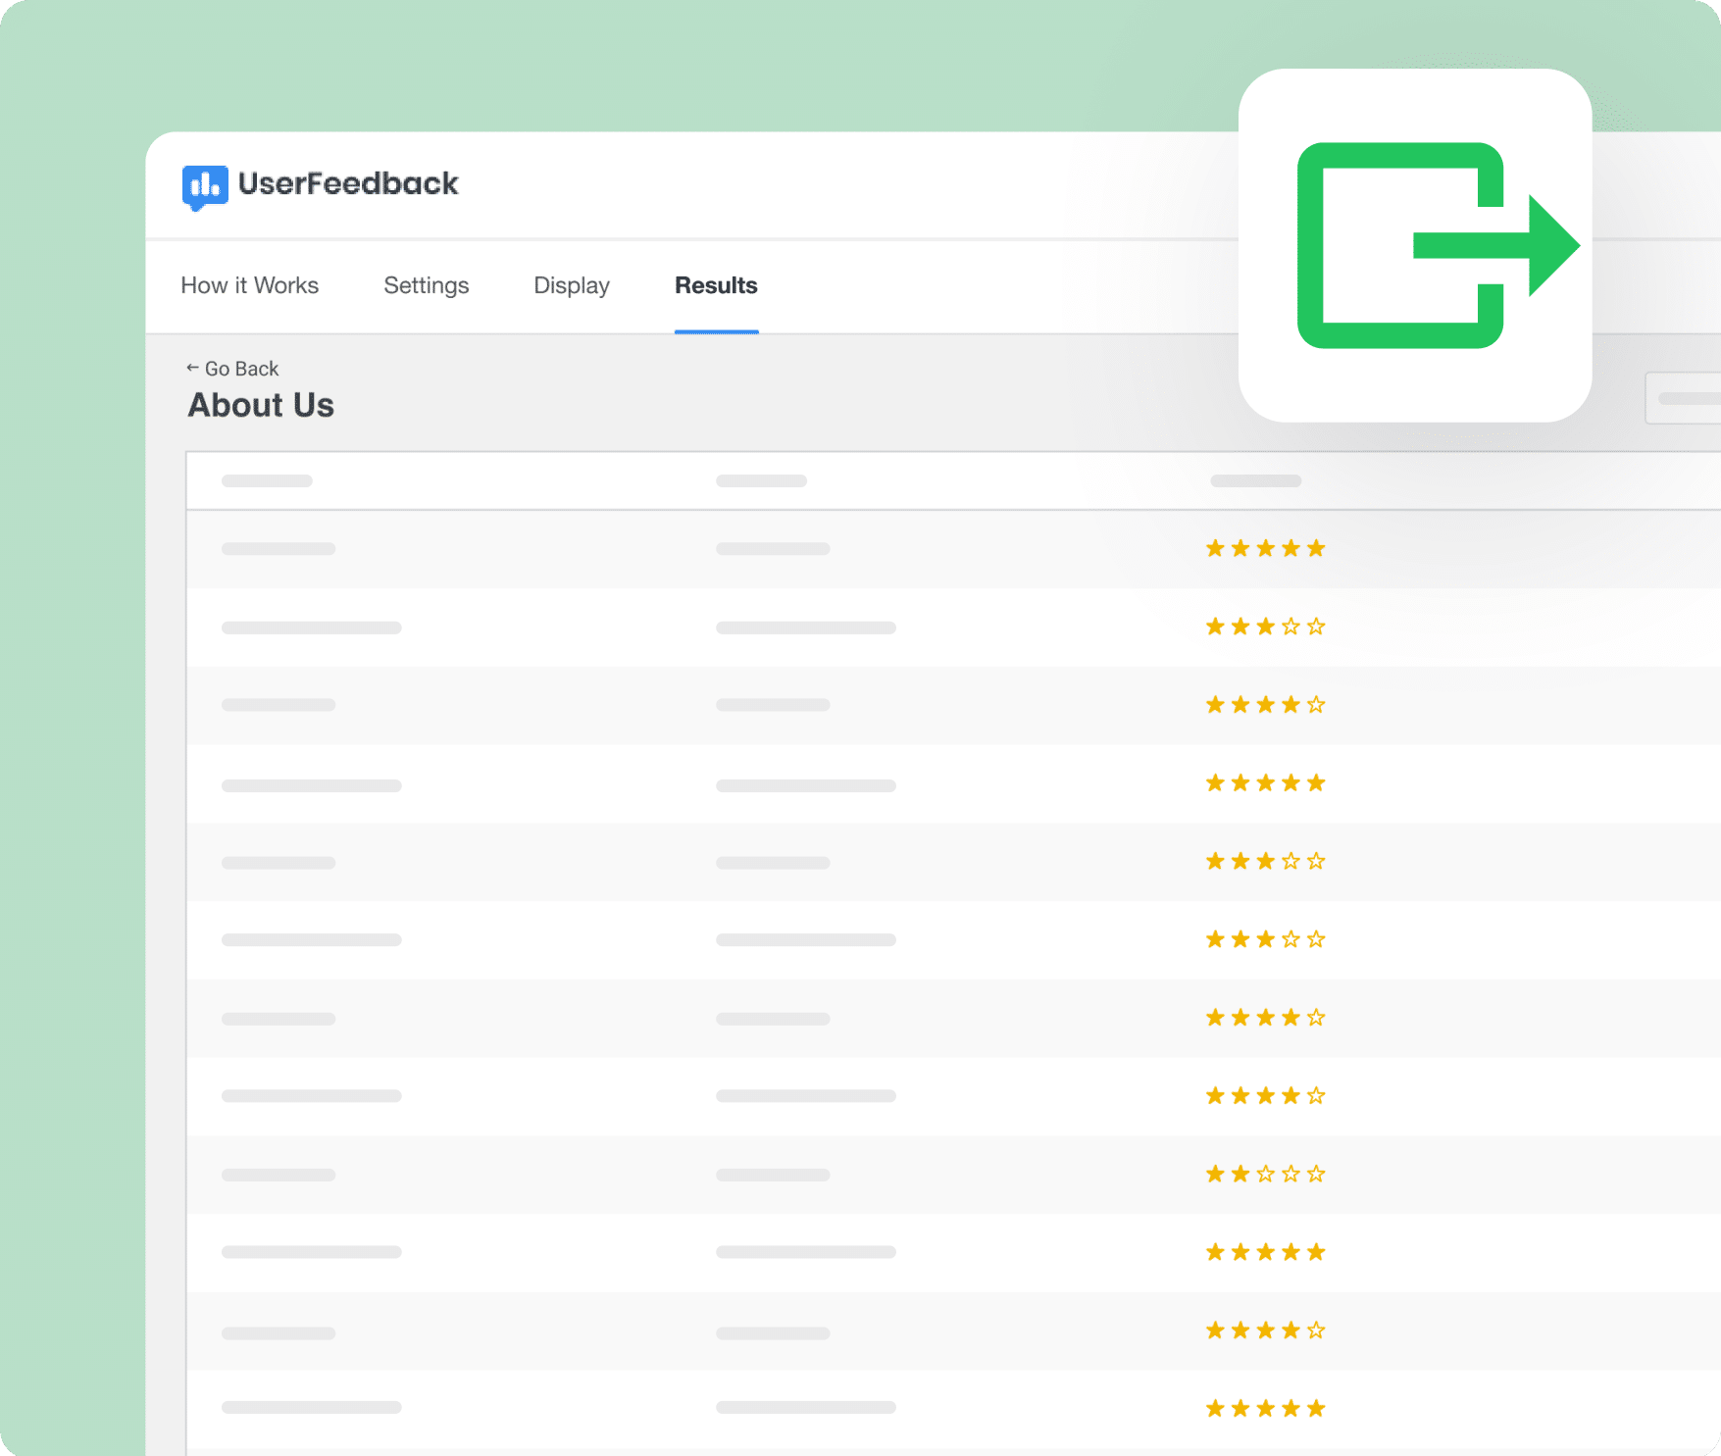Toggle the last star of the seventh row rating
The width and height of the screenshot is (1721, 1456).
[1315, 1017]
